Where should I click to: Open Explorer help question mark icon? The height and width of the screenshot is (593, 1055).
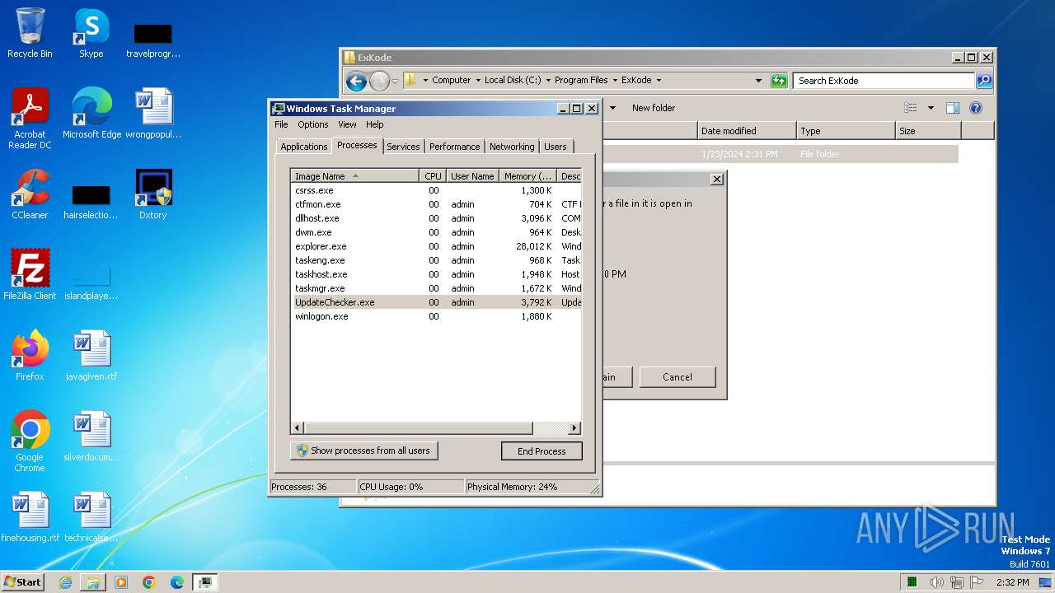point(976,108)
